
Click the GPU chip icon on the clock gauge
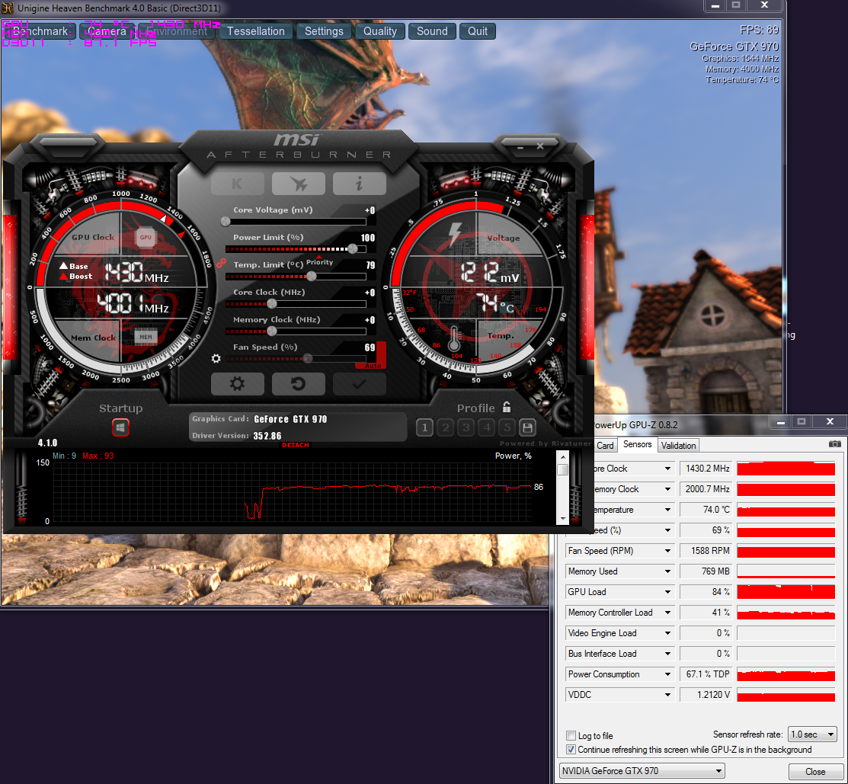pos(146,238)
